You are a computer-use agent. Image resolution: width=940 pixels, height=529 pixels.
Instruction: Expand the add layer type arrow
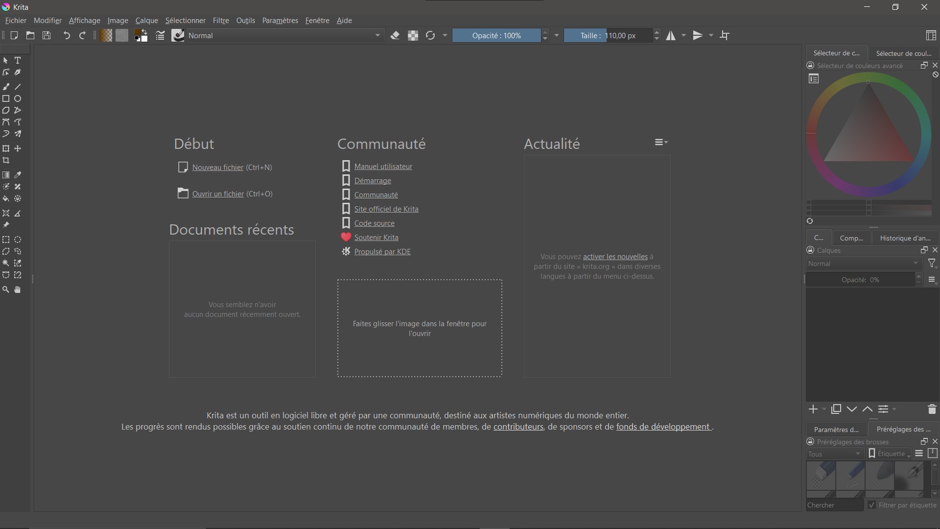pyautogui.click(x=824, y=409)
